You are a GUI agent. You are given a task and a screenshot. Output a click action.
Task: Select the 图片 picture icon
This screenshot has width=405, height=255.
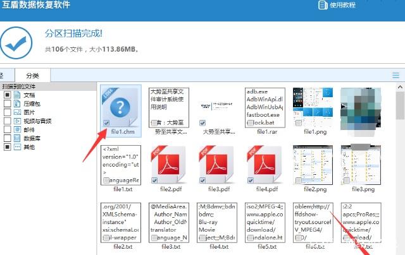coord(17,112)
